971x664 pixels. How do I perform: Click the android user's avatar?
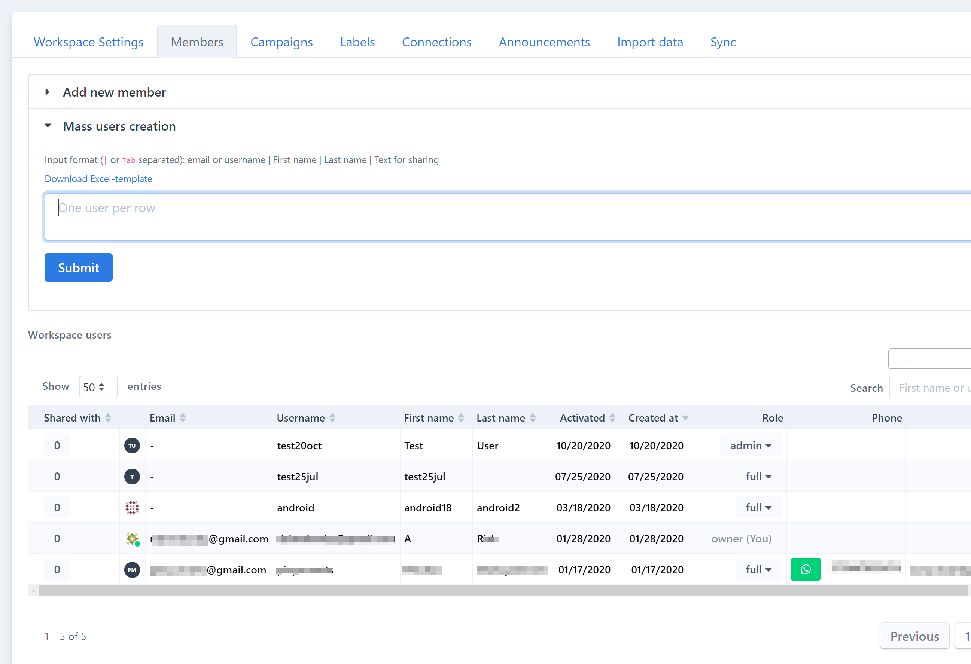pos(132,507)
